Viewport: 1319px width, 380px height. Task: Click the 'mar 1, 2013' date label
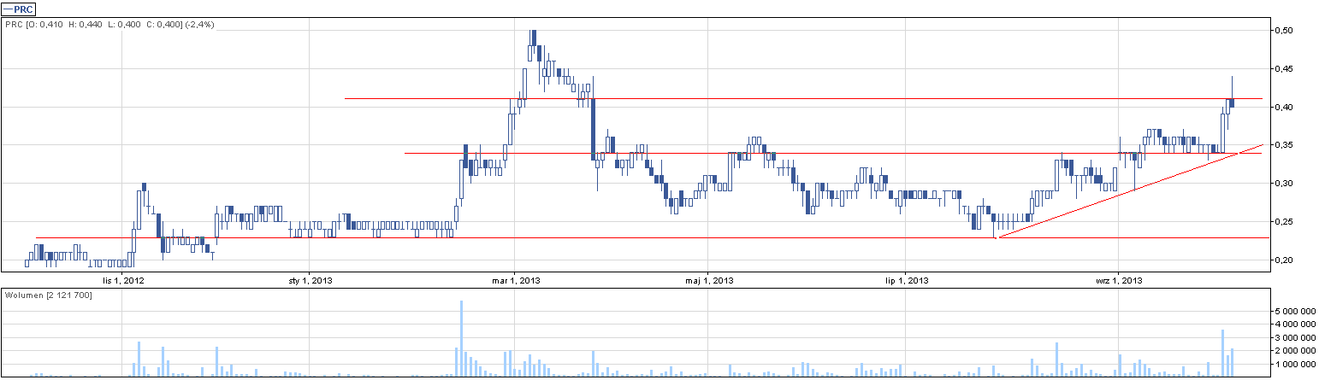(518, 280)
